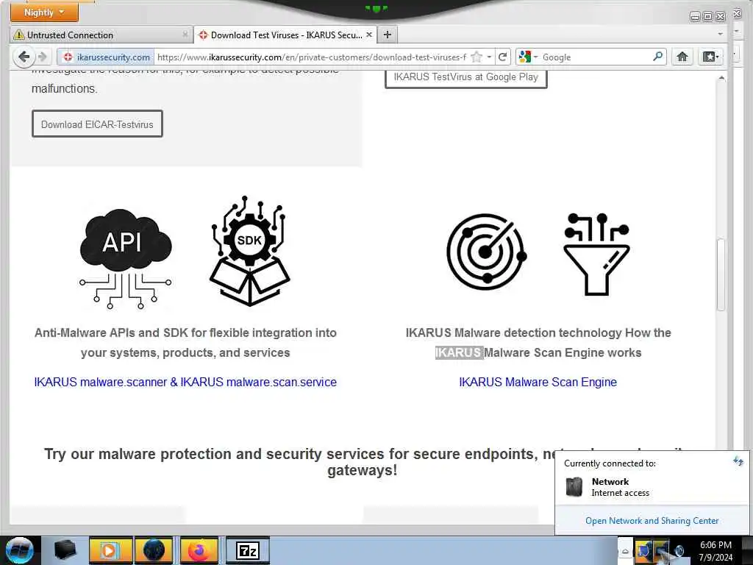Click the search magnifier icon
Screen dimensions: 753x565
[x=658, y=56]
